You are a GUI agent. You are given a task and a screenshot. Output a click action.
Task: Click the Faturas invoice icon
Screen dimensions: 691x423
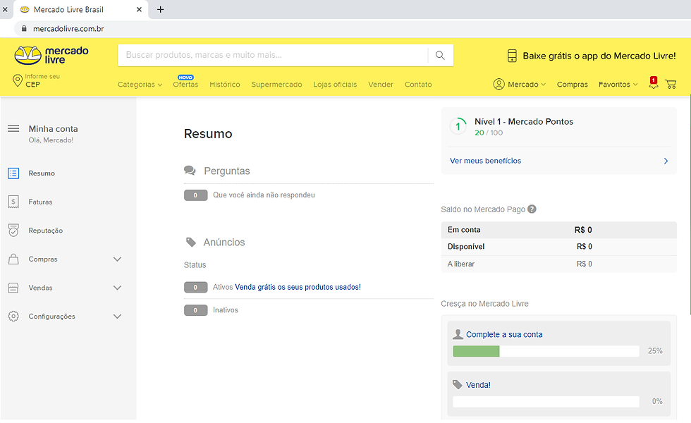13,202
